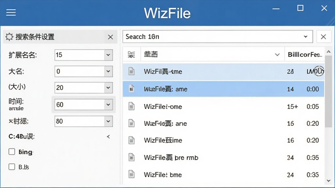Image resolution: width=335 pixels, height=188 pixels.
Task: Click file icon of row with 0:20 ane
Action: [x=132, y=123]
